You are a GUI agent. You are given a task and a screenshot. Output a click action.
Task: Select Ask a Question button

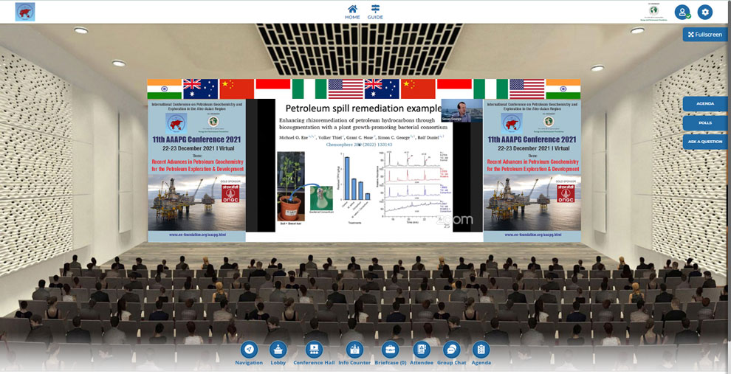705,142
